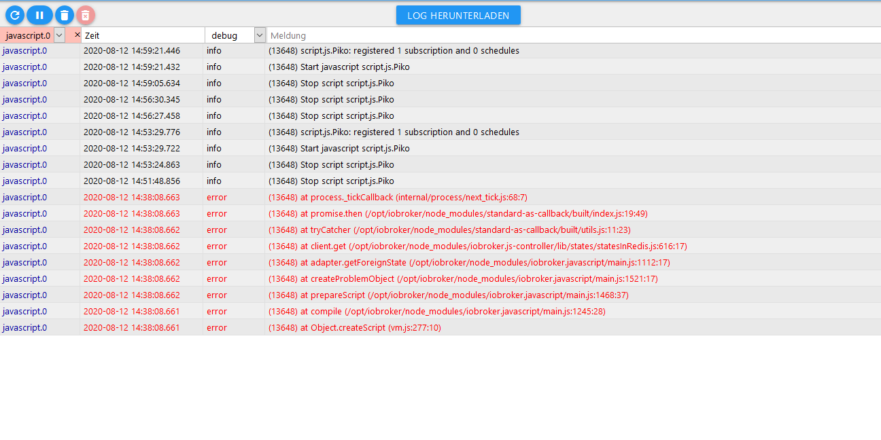Click the Meldung filter input field
This screenshot has width=881, height=440.
(x=573, y=35)
